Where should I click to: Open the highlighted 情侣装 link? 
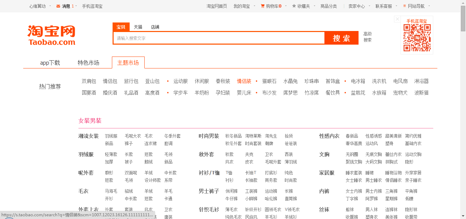click(x=244, y=81)
